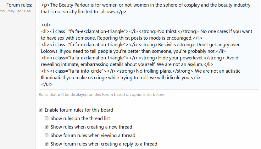Image resolution: width=261 pixels, height=149 pixels.
Task: Click the 'Rules that will be displayed' help text
Action: pos(102,95)
